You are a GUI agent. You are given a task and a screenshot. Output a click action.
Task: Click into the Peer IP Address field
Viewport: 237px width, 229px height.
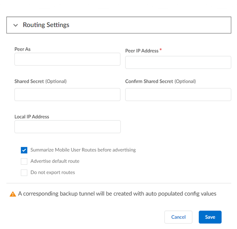click(x=178, y=62)
